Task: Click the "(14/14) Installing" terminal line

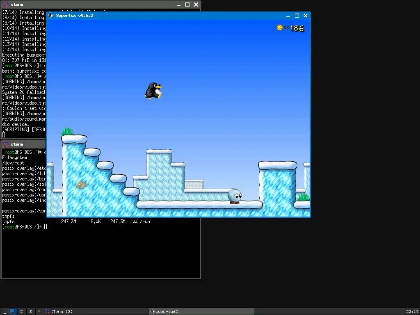Action: [24, 50]
